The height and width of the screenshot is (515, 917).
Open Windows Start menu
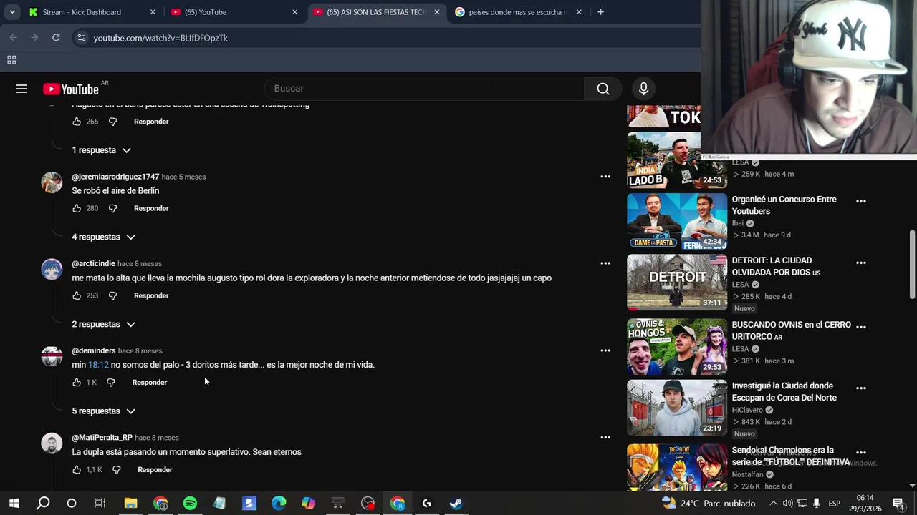(x=14, y=504)
